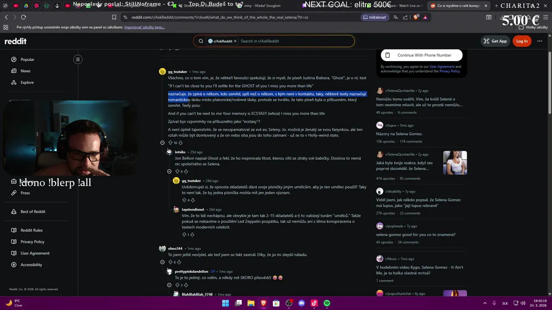
Task: Collapse the intsiks reply thread
Action: [169, 171]
